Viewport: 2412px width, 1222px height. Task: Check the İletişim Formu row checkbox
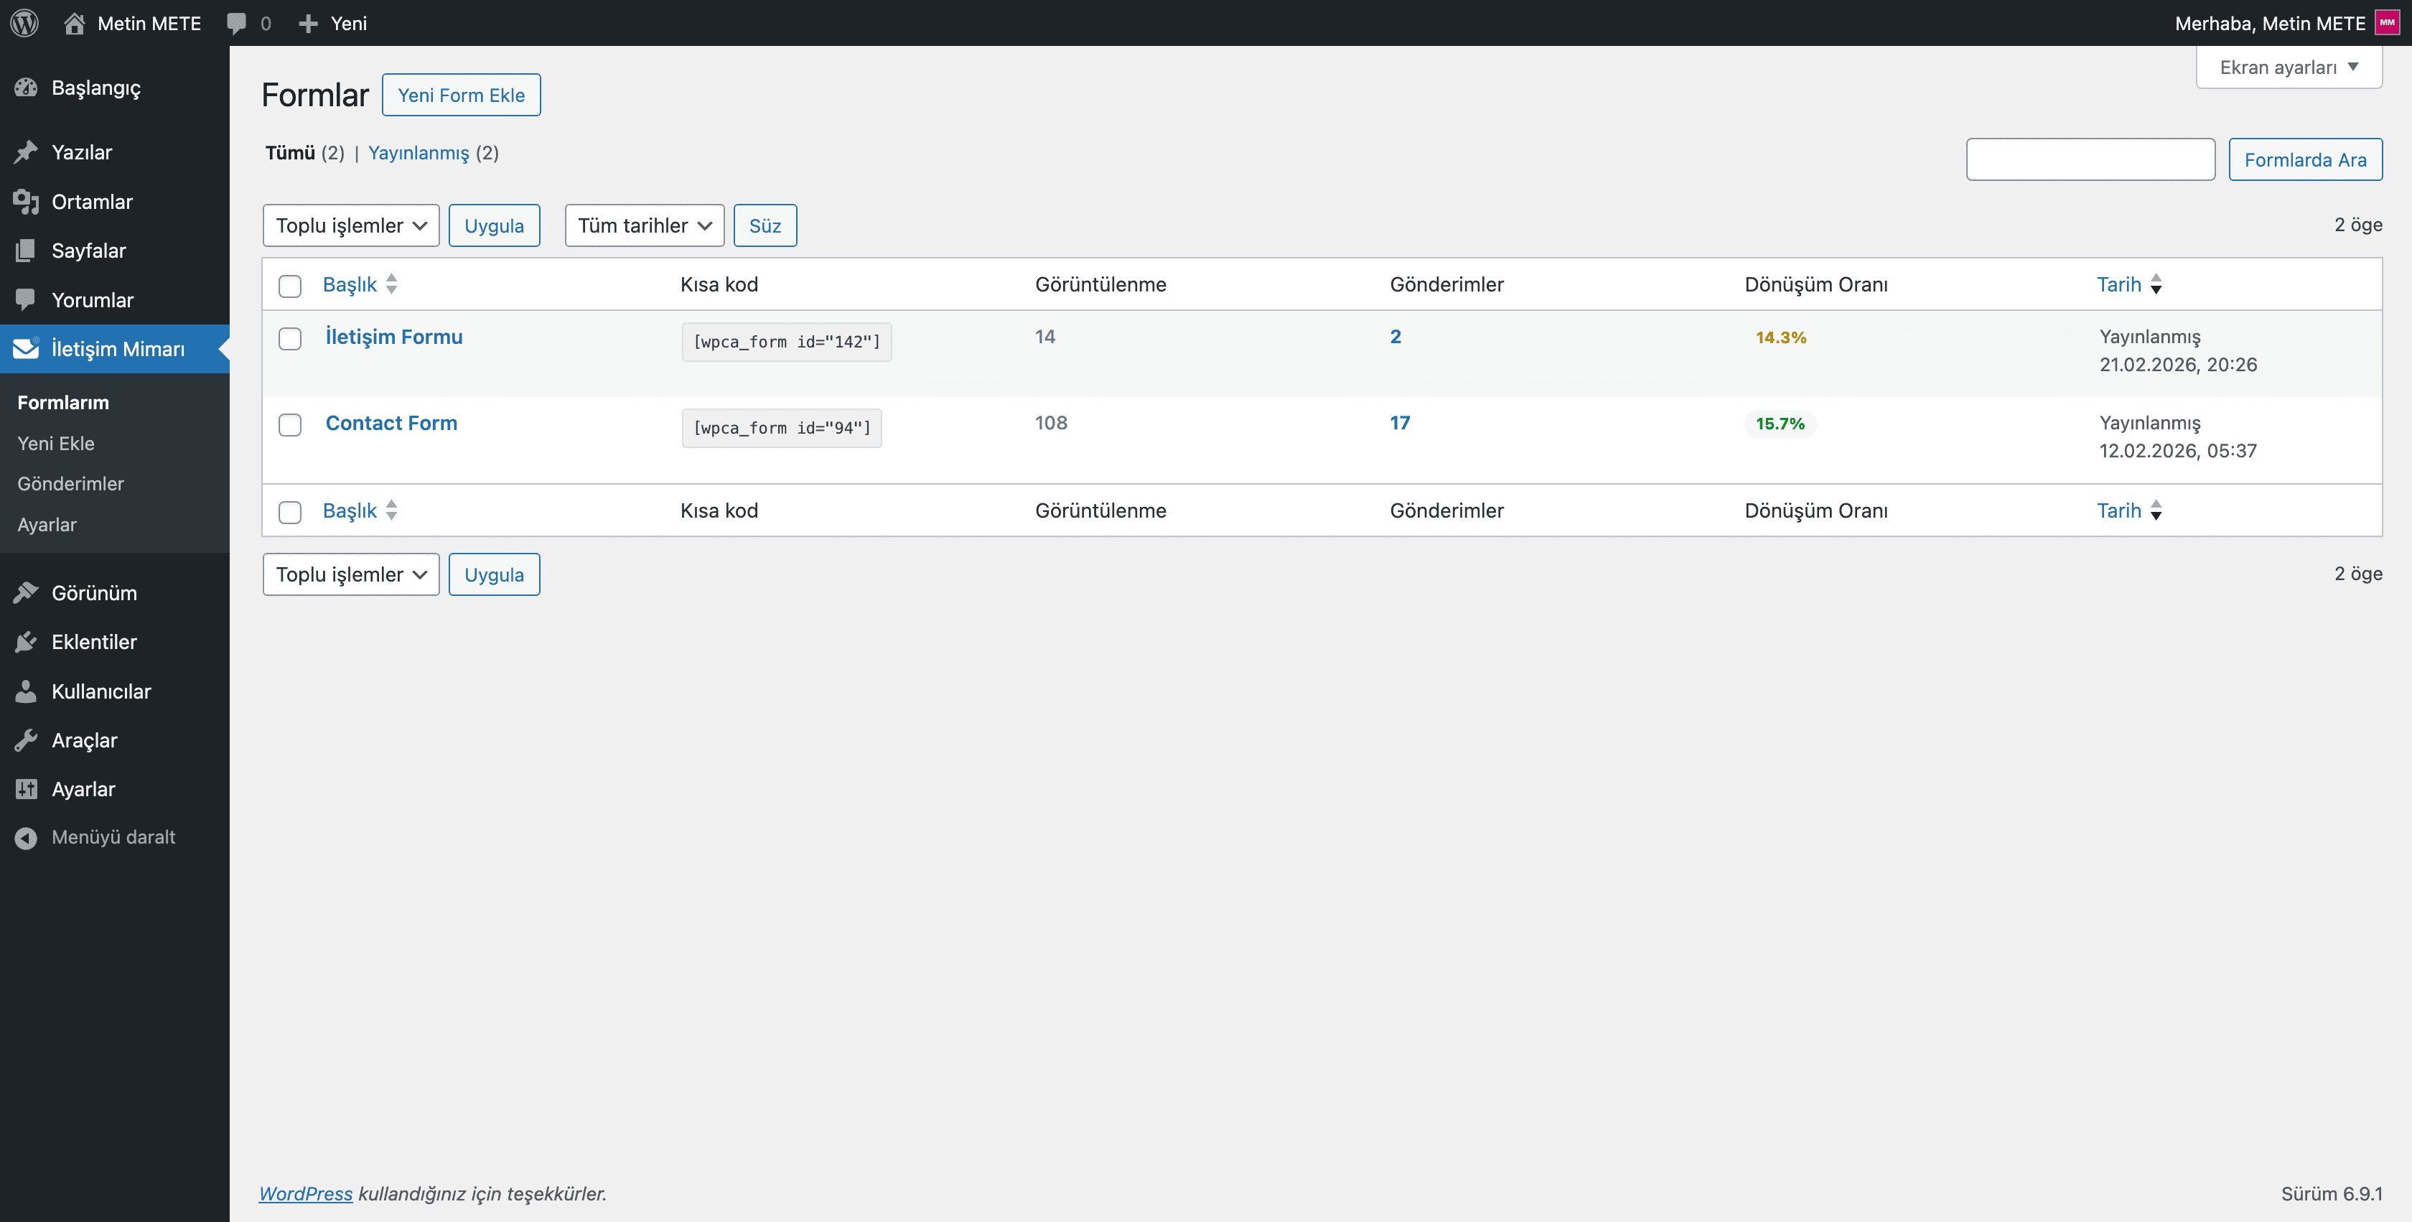[289, 338]
